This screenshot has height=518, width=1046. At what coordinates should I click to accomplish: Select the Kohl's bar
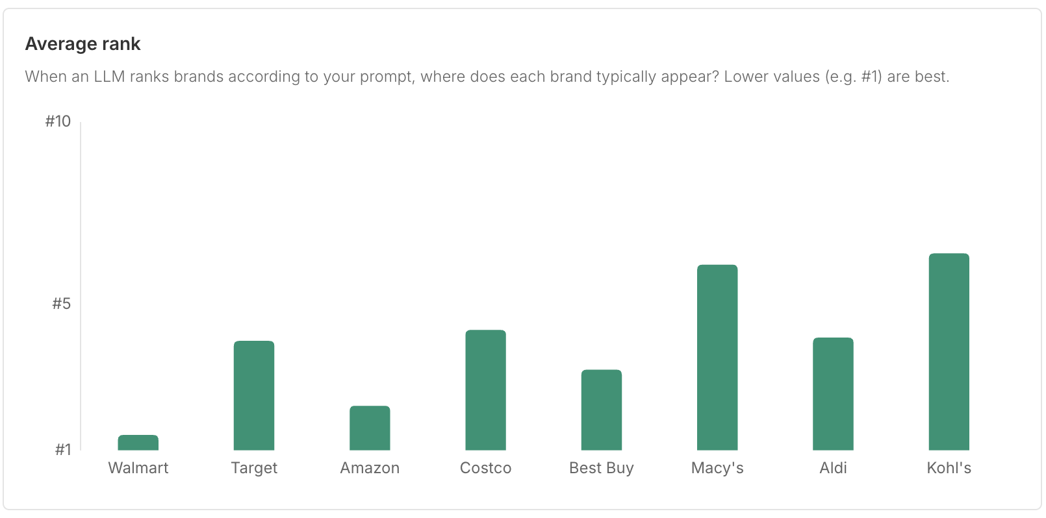[949, 352]
